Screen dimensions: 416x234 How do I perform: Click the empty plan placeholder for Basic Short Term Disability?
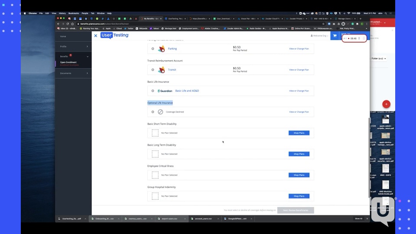(155, 133)
